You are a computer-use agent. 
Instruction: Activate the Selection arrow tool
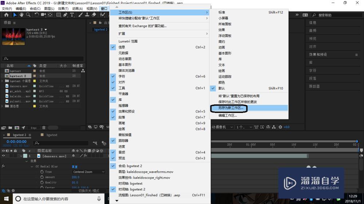[15, 15]
